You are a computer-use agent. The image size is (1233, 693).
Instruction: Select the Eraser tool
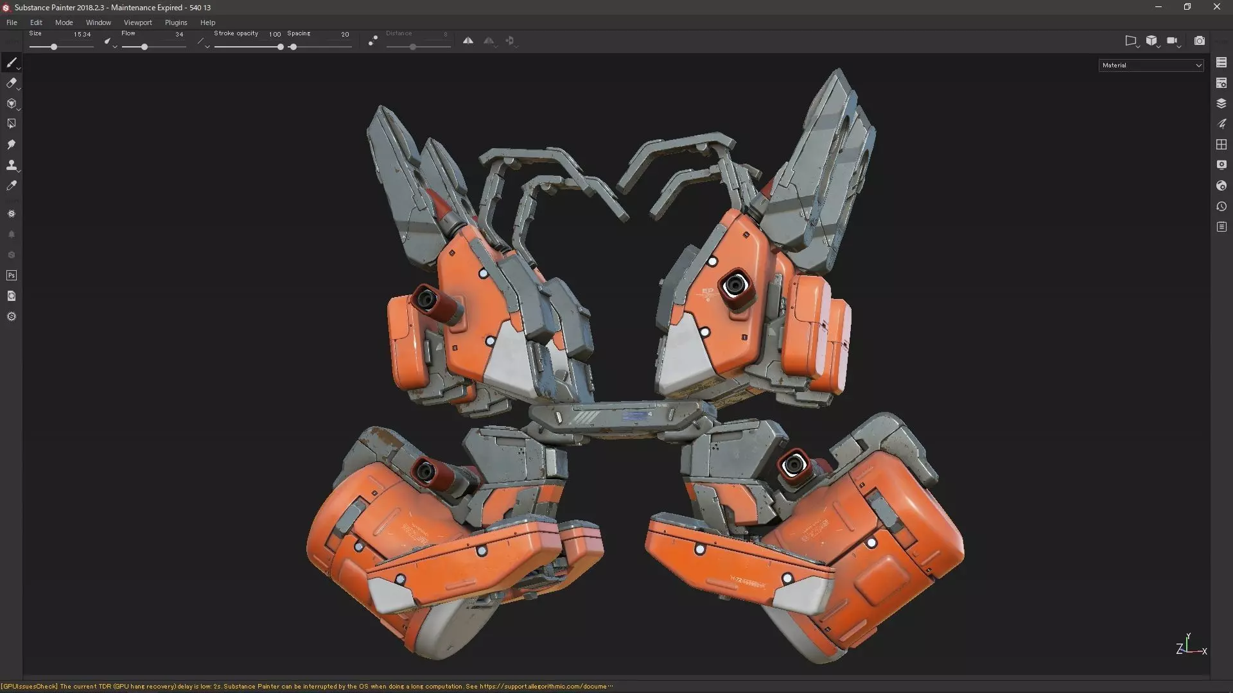point(11,83)
